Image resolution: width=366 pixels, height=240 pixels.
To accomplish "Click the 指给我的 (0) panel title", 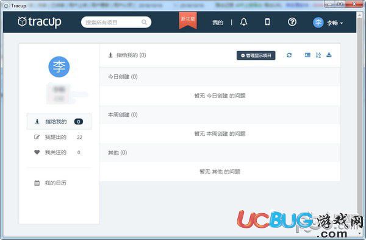I will click(x=131, y=55).
